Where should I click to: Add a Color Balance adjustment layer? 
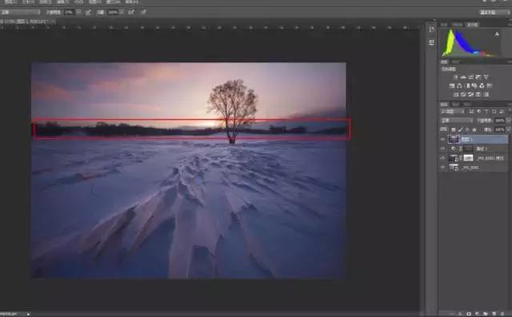(459, 85)
